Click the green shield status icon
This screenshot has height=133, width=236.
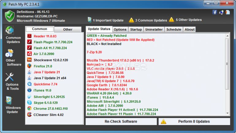pyautogui.click(x=10, y=16)
